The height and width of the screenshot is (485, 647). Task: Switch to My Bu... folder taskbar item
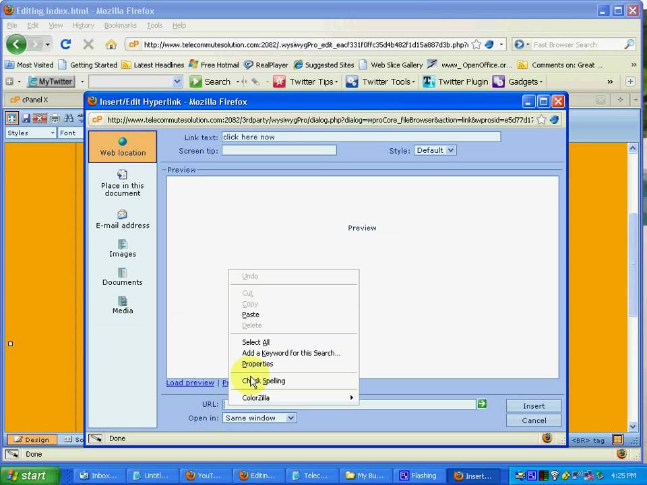365,476
